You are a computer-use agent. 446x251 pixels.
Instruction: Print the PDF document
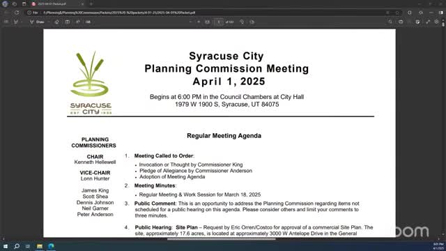401,22
